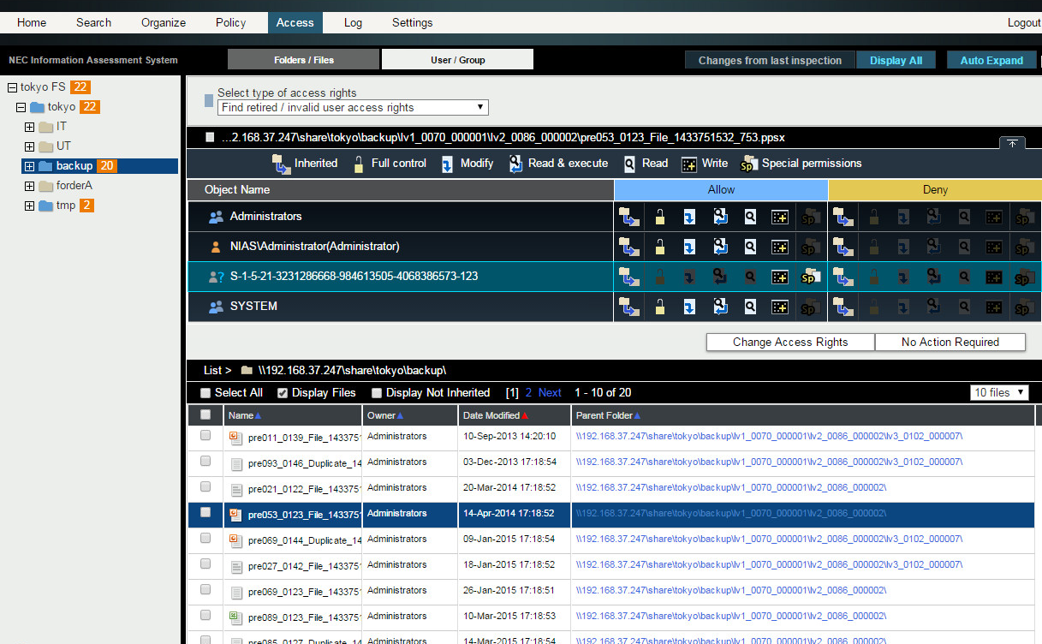Click Inherited deny icon for Administrators row
The height and width of the screenshot is (644, 1042).
(843, 218)
